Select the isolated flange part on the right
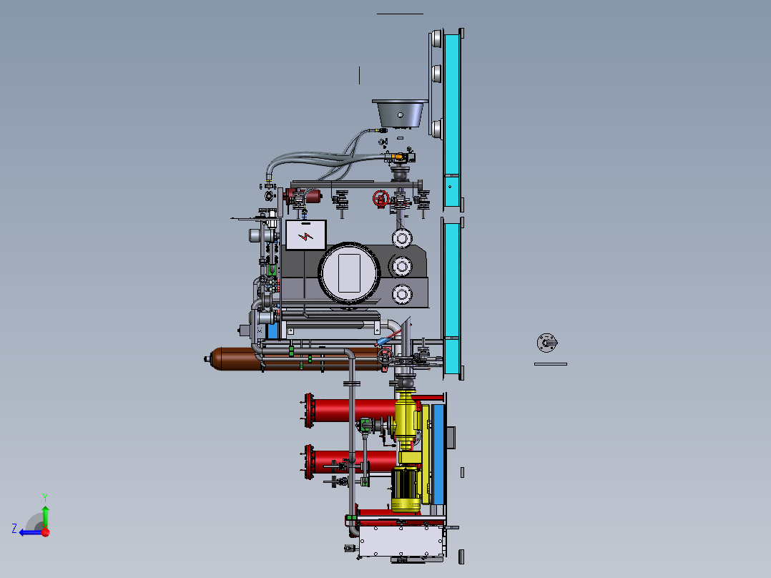This screenshot has width=771, height=578. [x=546, y=343]
